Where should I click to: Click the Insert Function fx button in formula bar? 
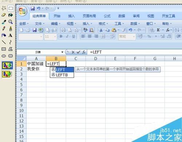(84, 52)
